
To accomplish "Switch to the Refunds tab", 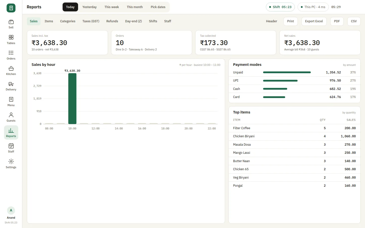I will 112,21.
